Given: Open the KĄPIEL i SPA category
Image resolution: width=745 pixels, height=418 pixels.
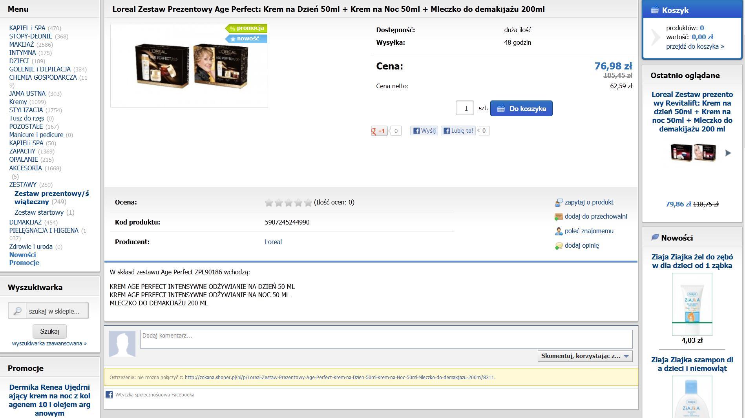Looking at the screenshot, I should coord(27,28).
